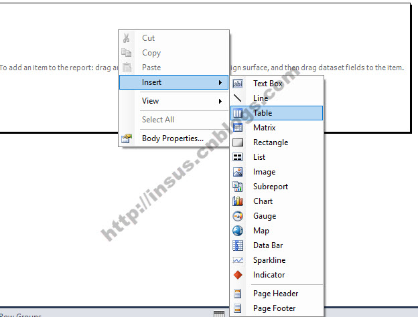This screenshot has width=418, height=317.
Task: Insert a Map item
Action: point(277,231)
